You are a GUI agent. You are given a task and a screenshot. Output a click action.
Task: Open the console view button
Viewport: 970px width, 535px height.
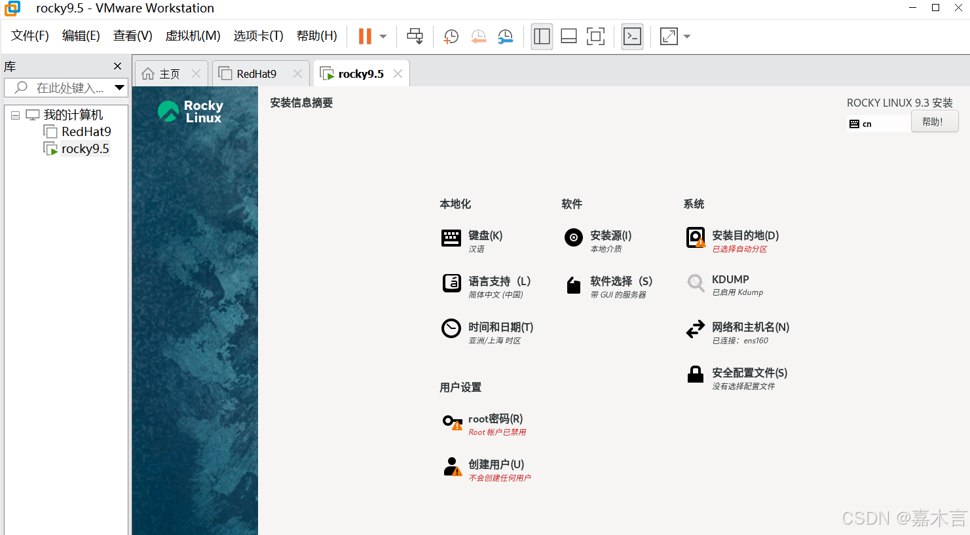[x=632, y=36]
